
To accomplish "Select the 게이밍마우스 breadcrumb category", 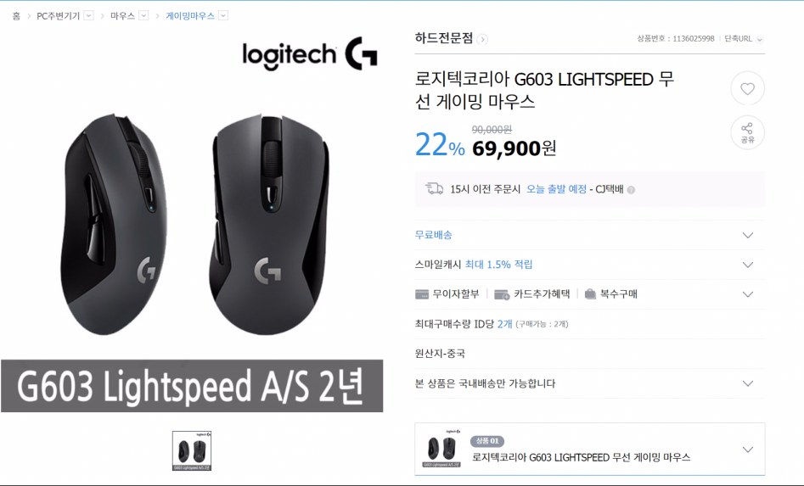I will point(190,16).
